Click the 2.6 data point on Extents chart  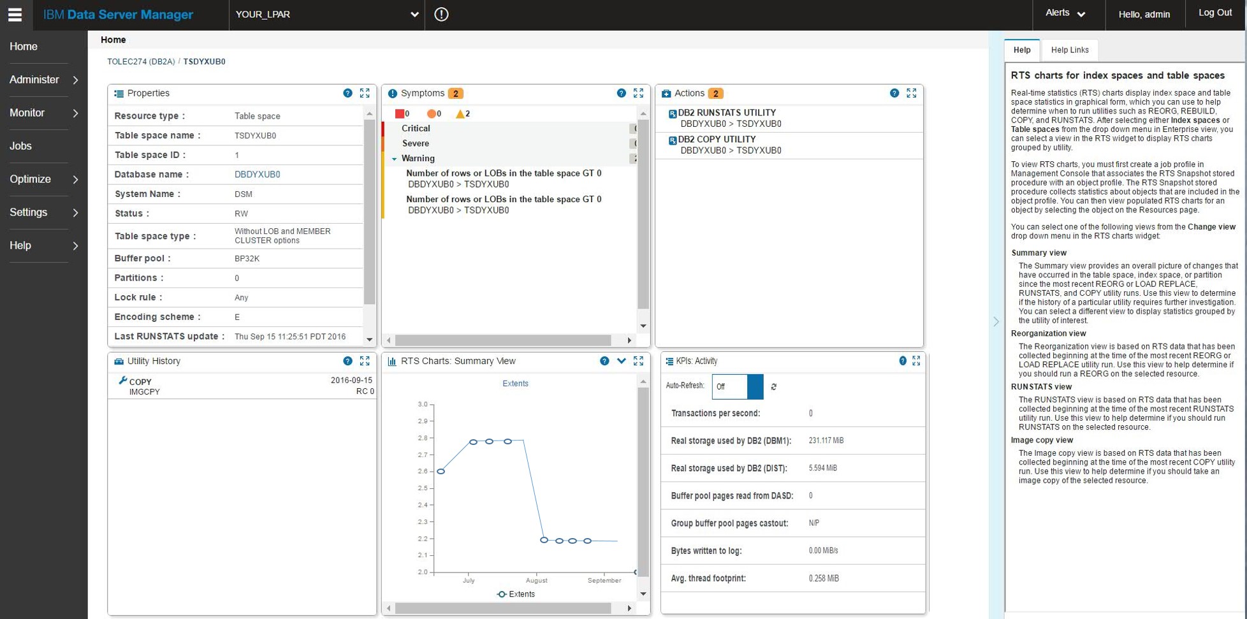tap(441, 471)
